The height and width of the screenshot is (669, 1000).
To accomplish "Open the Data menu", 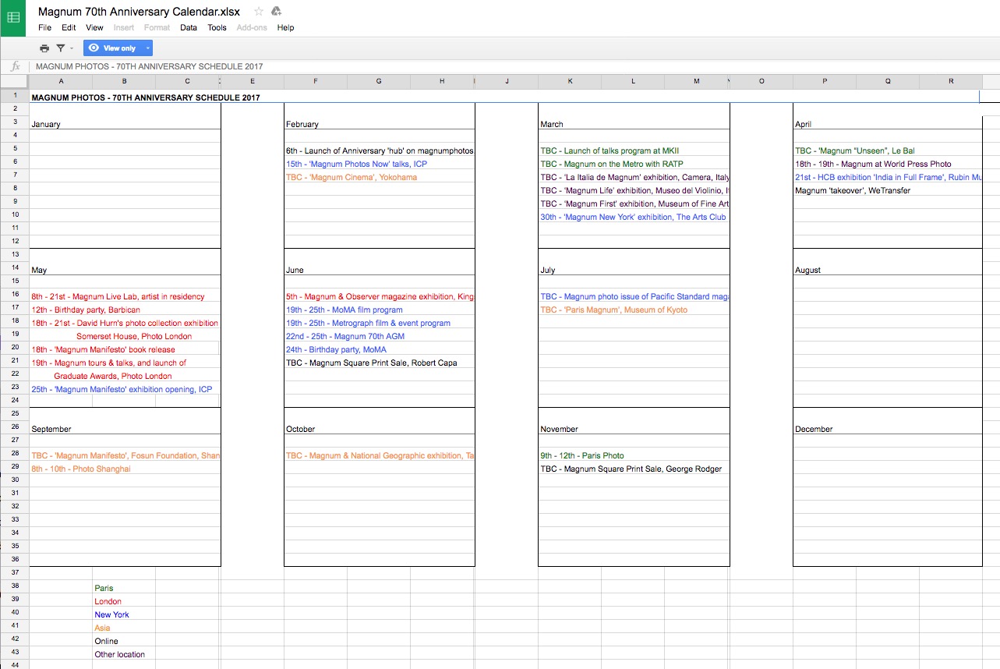I will coord(189,27).
